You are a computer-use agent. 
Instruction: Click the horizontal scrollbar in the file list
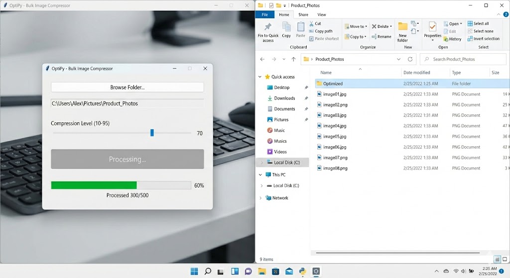point(397,253)
